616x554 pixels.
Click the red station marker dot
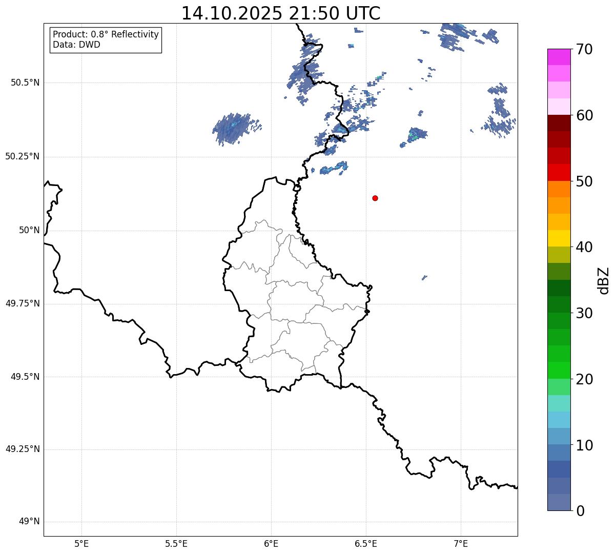click(375, 198)
